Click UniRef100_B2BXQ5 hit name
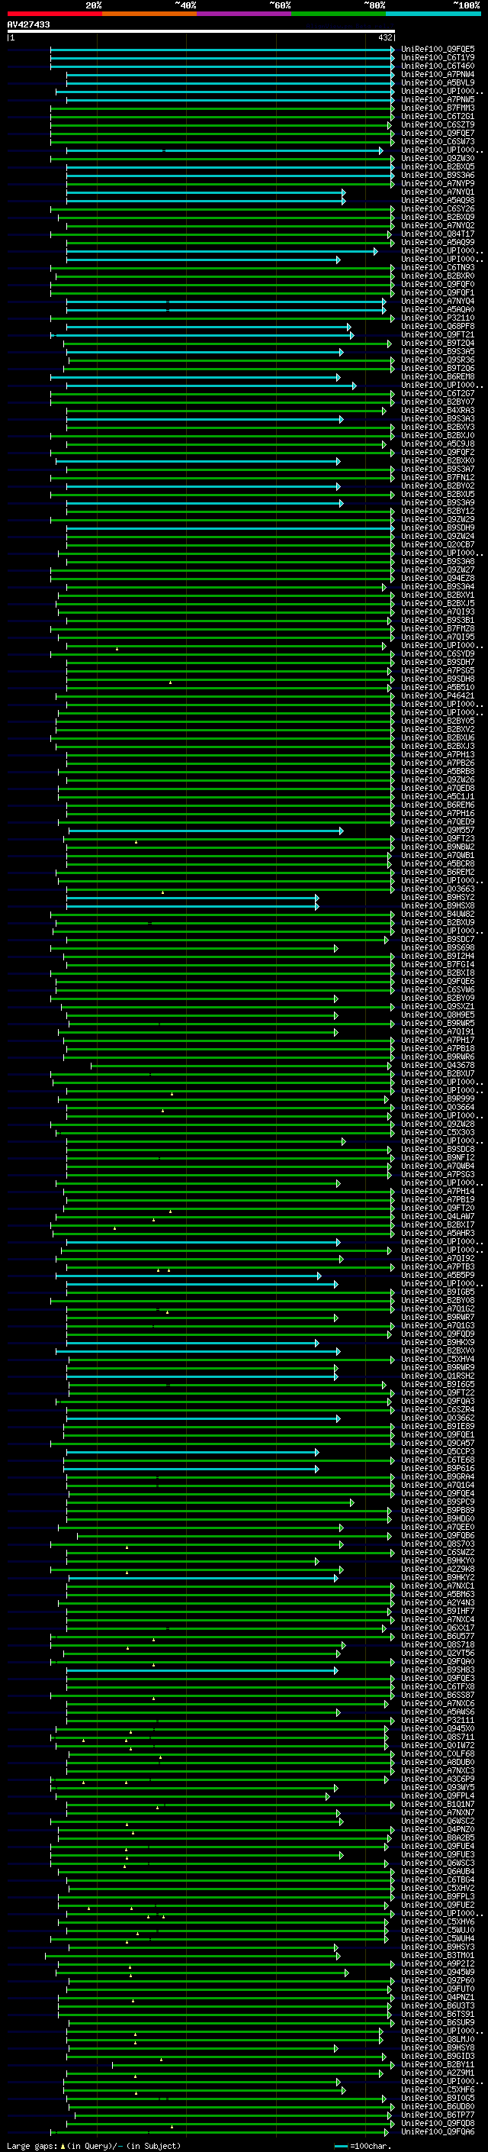488x2152 pixels. 438,166
